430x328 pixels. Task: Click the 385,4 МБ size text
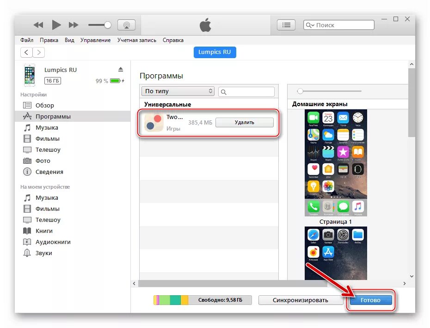pyautogui.click(x=200, y=123)
